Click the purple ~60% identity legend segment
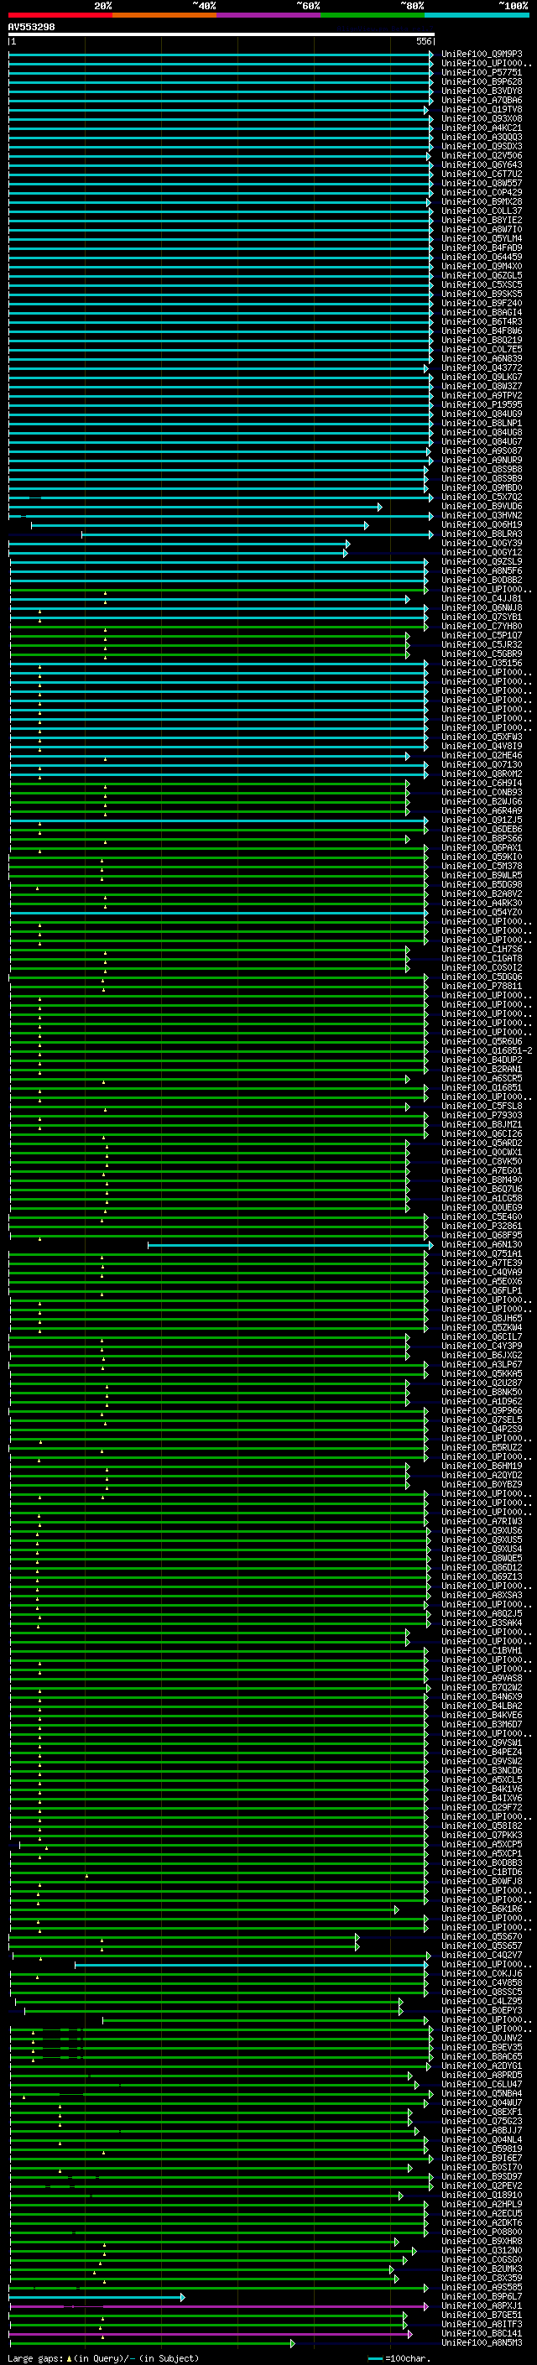537x2365 pixels. (269, 15)
